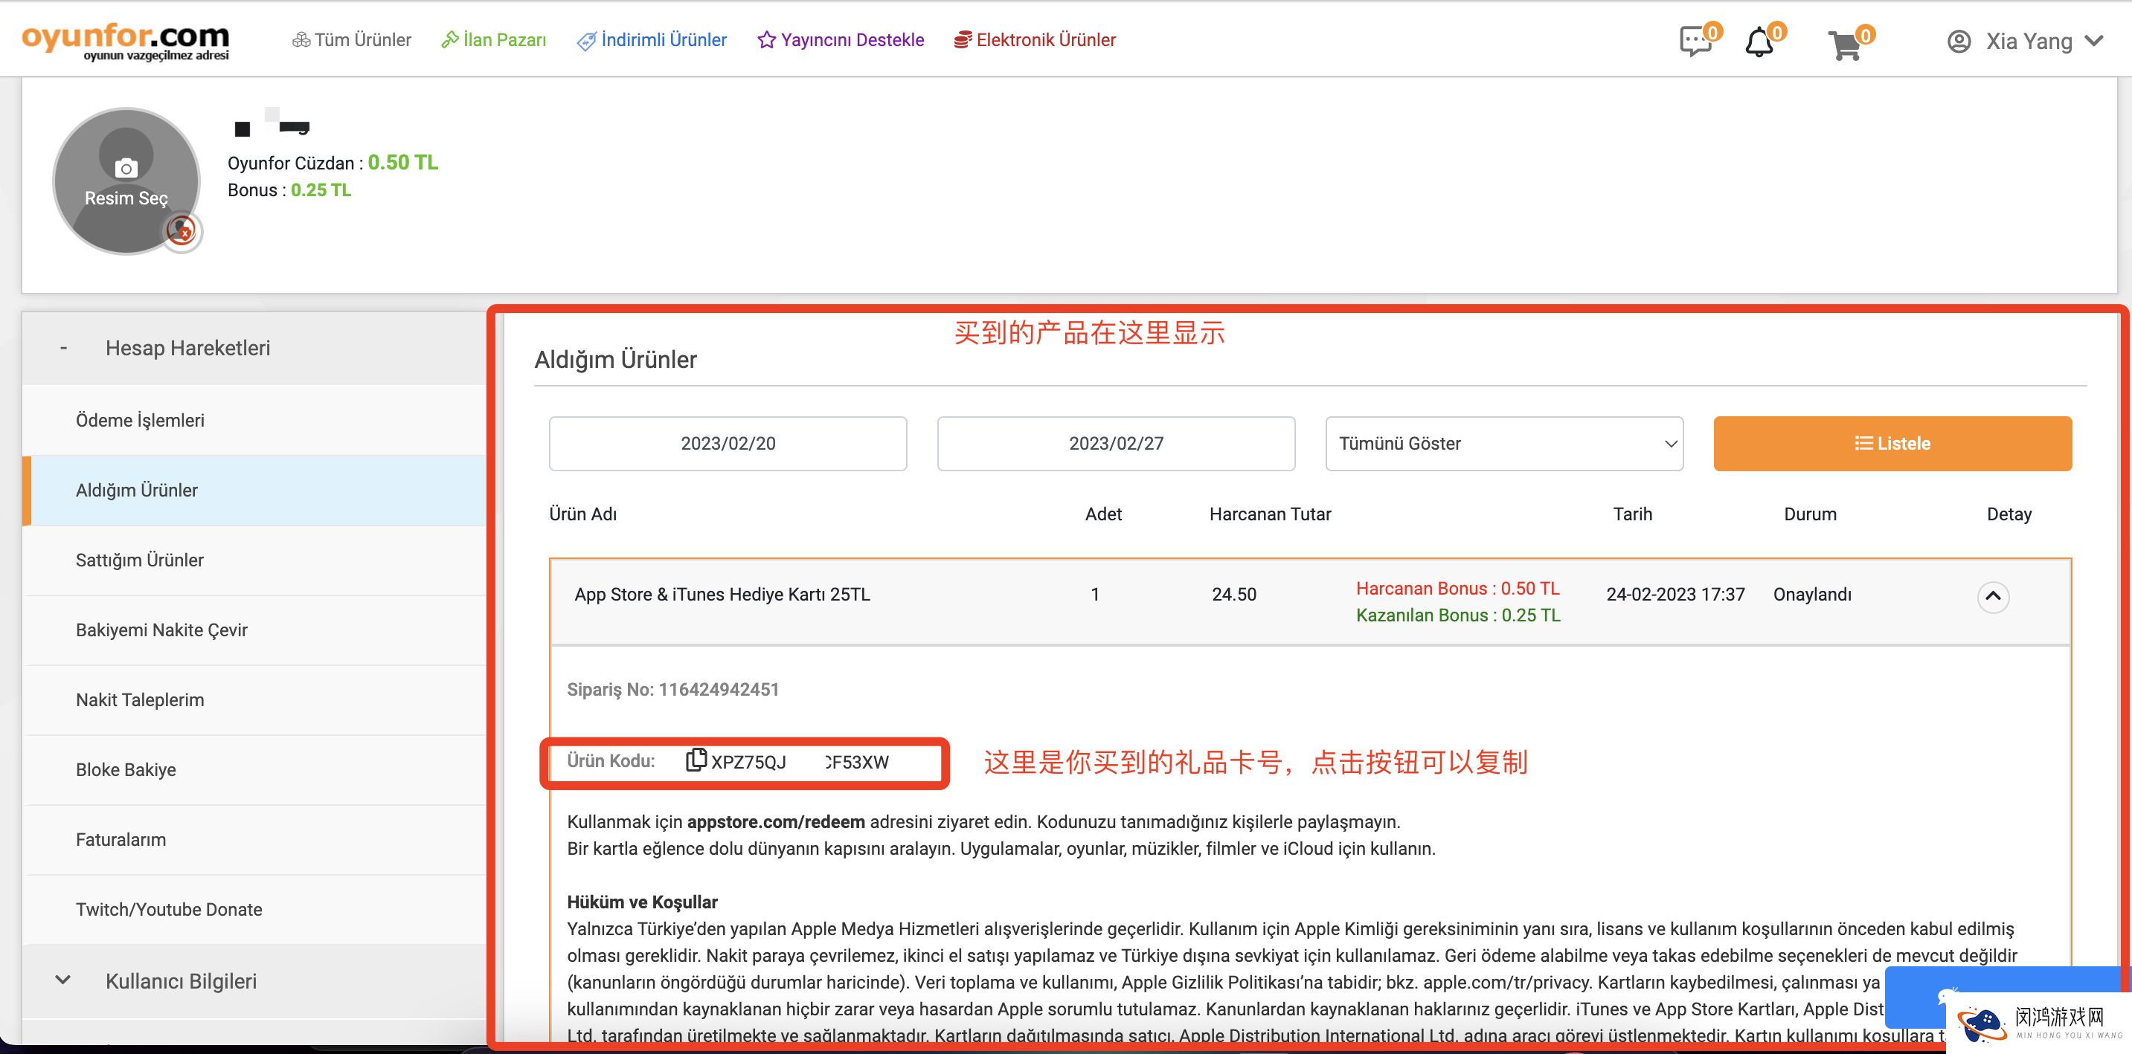Viewport: 2132px width, 1054px height.
Task: Collapse the order detail chevron
Action: coord(1993,597)
